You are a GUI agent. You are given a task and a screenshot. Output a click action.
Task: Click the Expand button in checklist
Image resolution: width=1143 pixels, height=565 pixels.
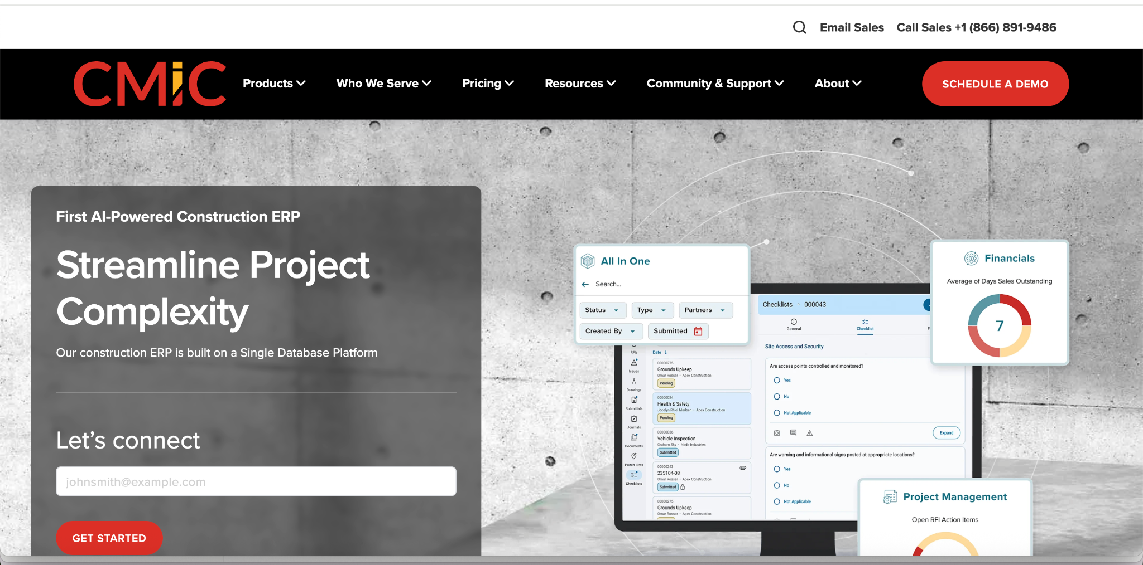pyautogui.click(x=947, y=433)
